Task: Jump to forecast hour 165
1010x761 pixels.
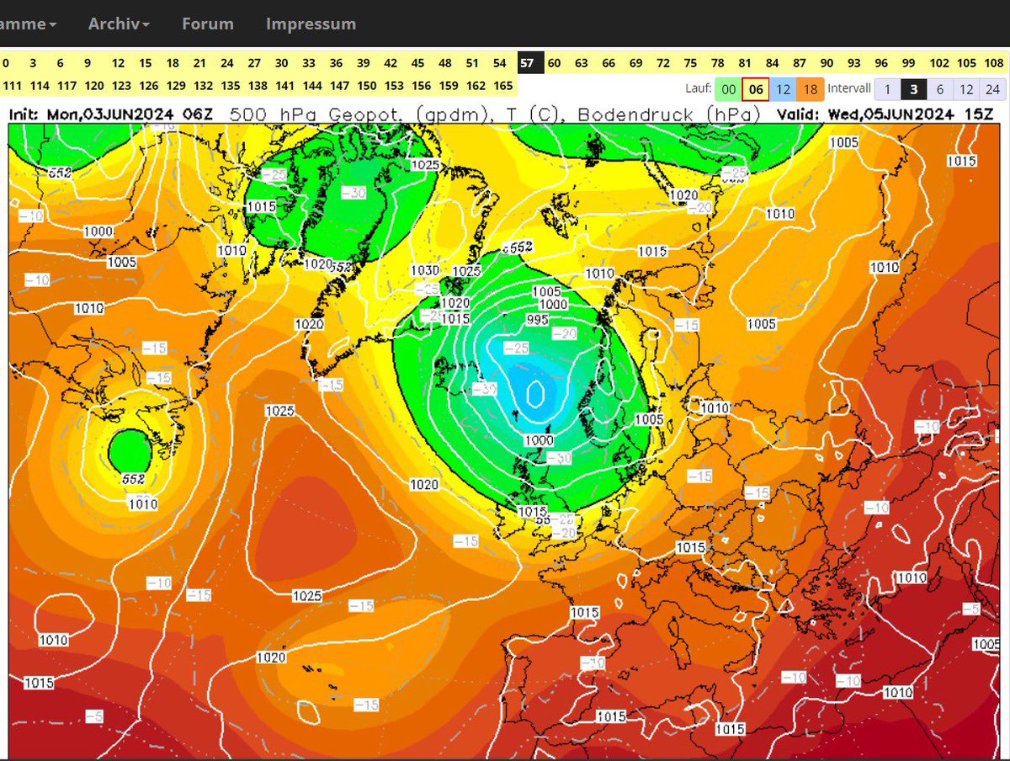Action: point(503,85)
